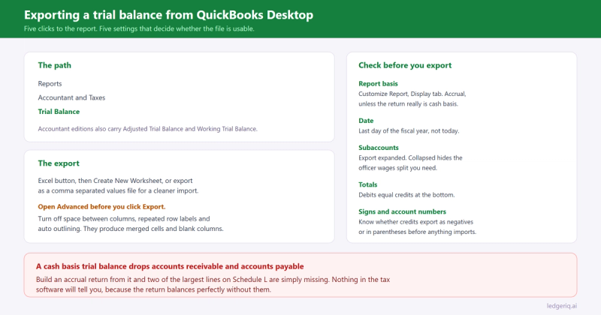Click the title 'Exporting a trial balance from QuickBooks Desktop'
601x315 pixels.
pos(168,15)
